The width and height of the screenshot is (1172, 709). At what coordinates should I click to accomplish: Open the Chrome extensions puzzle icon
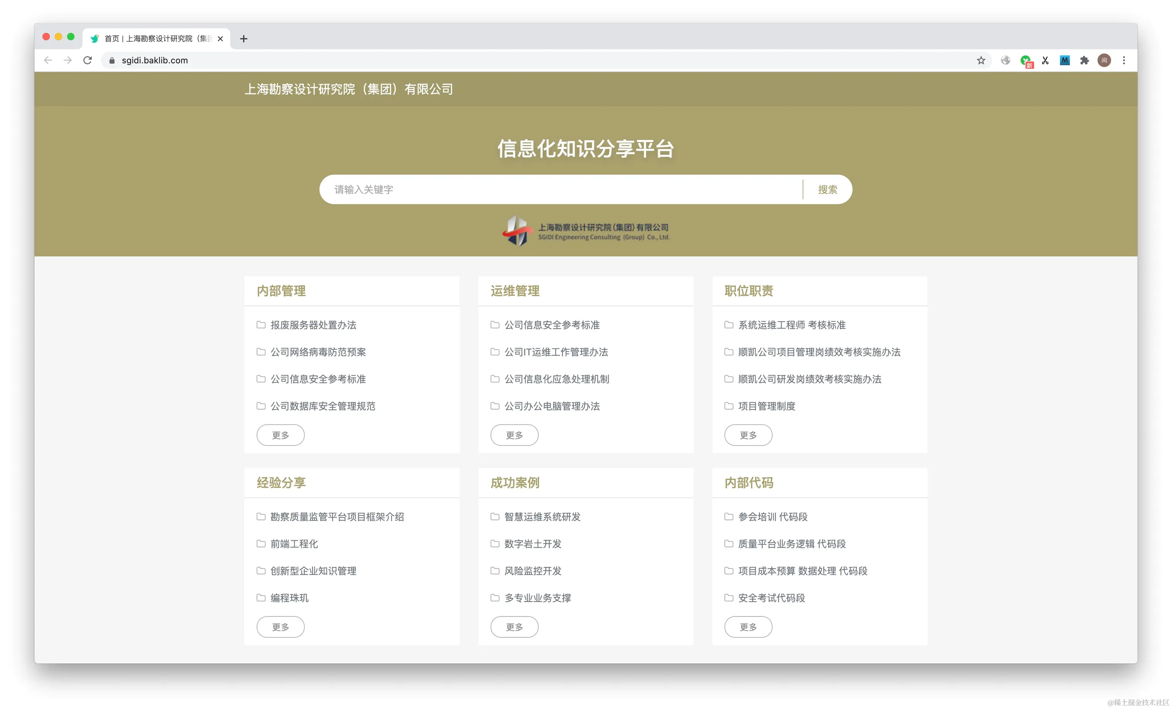[1084, 60]
